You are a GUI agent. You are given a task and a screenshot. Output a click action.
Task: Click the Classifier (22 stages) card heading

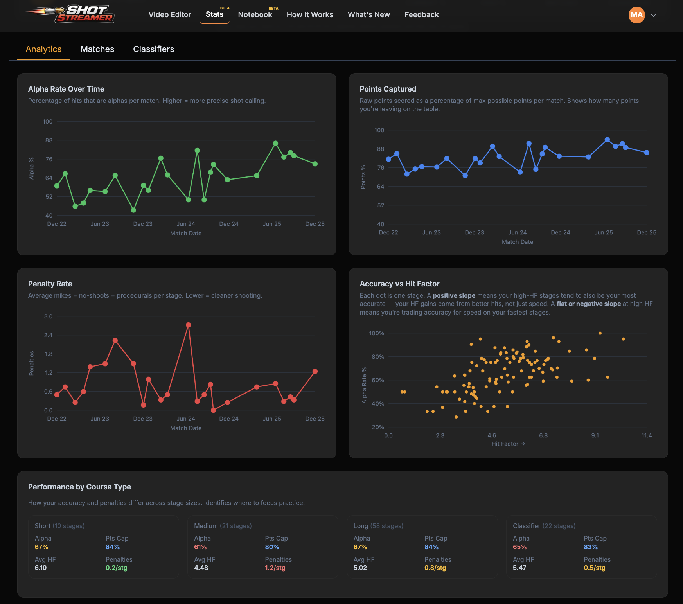[x=544, y=526]
